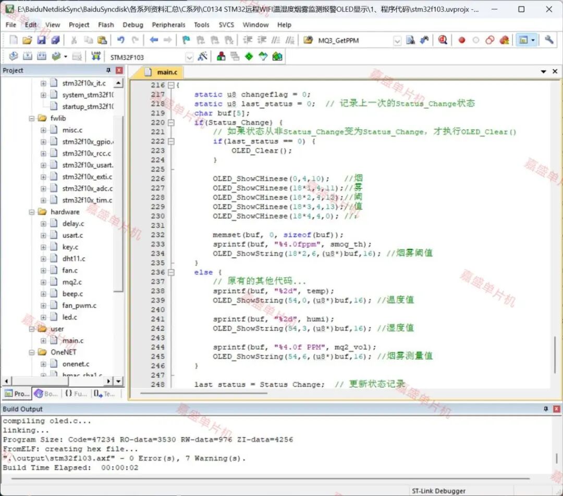Insert a breakpoint with the red dot icon

(x=462, y=40)
